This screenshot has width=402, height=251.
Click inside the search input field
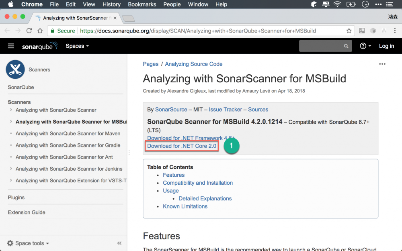click(x=322, y=46)
